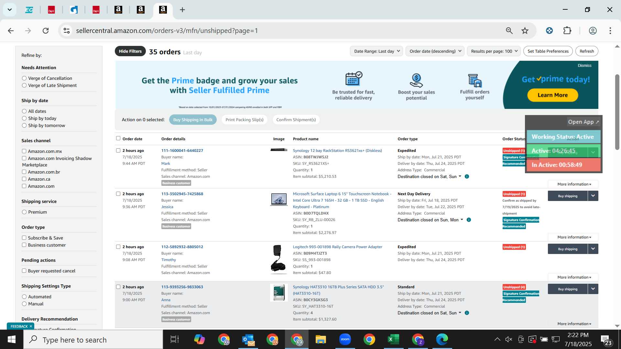Switch to second tab with red icon
Viewport: 621px width, 349px height.
pyautogui.click(x=51, y=10)
